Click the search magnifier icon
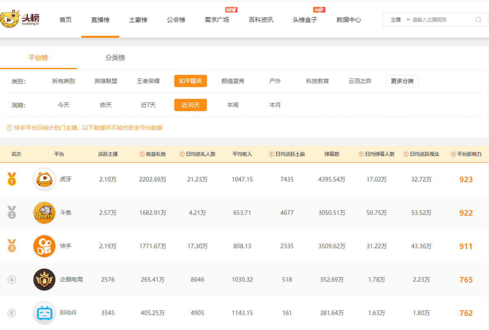The height and width of the screenshot is (330, 489). point(478,20)
